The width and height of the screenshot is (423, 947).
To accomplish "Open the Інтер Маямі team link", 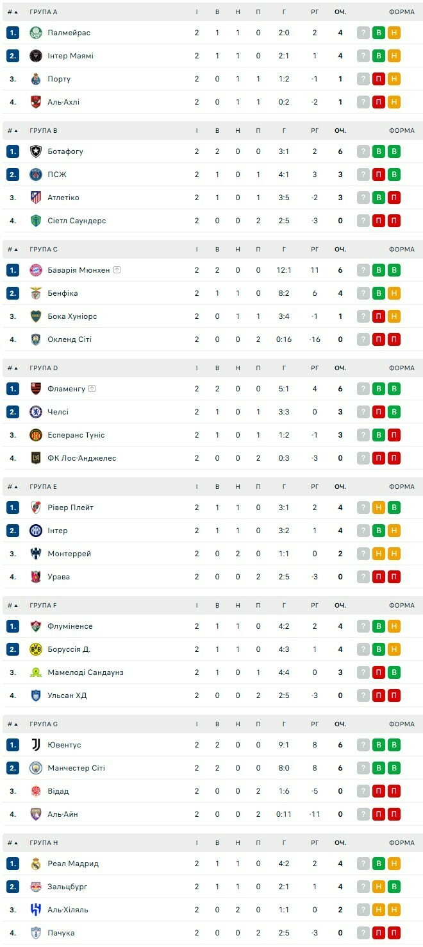I will point(70,56).
